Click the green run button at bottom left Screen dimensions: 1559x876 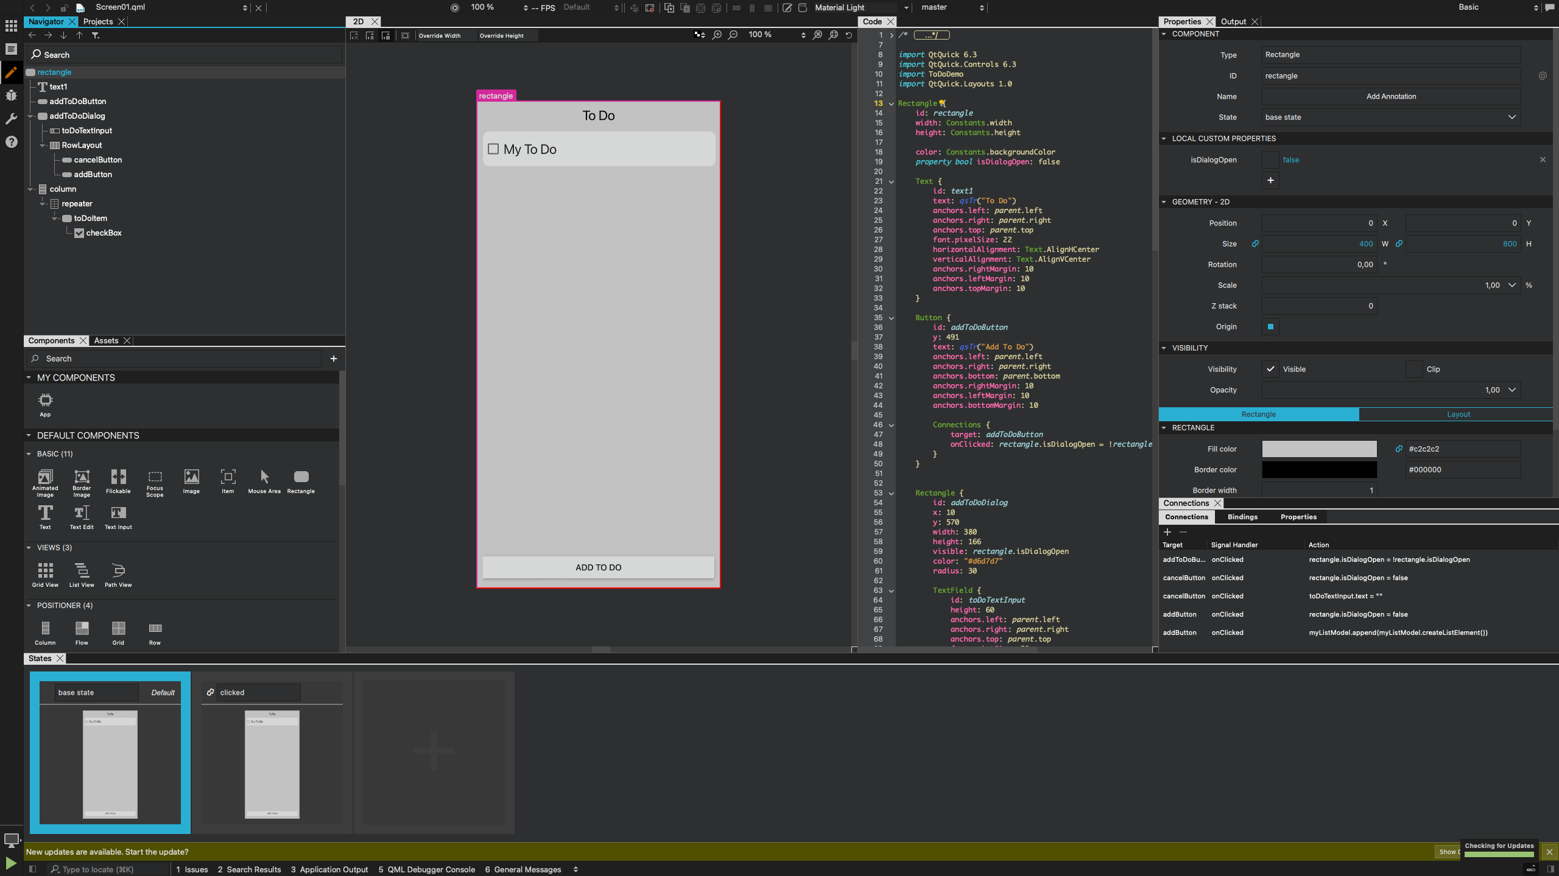(x=10, y=863)
